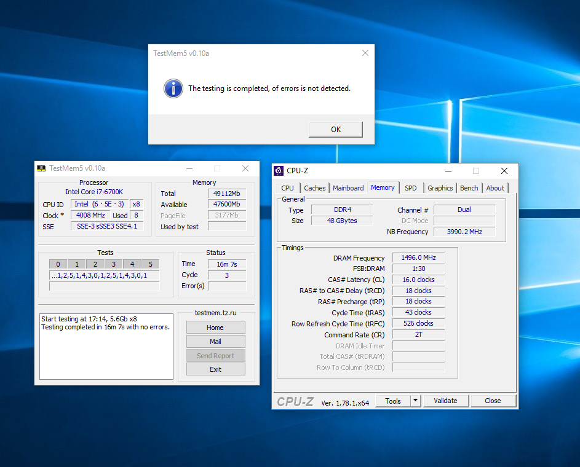Select the Memory tab

(x=383, y=187)
